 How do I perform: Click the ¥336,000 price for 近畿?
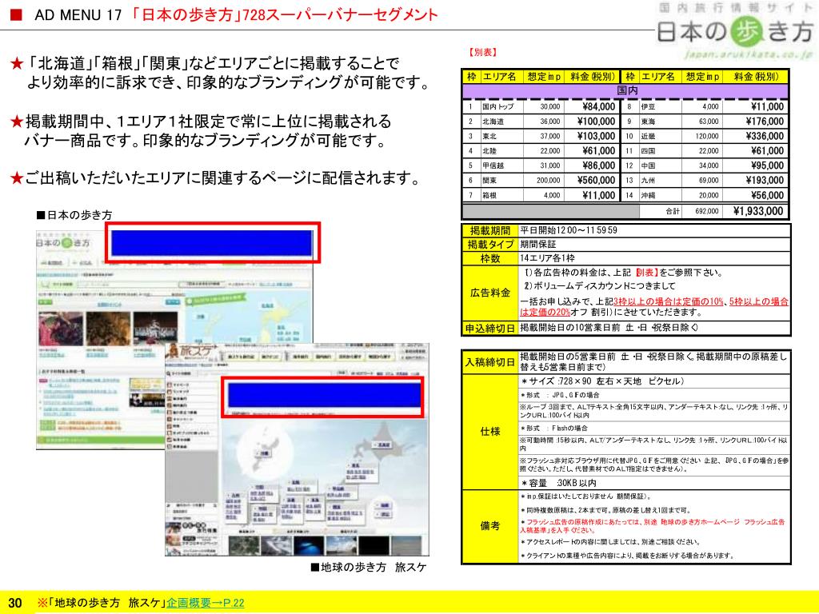point(765,136)
